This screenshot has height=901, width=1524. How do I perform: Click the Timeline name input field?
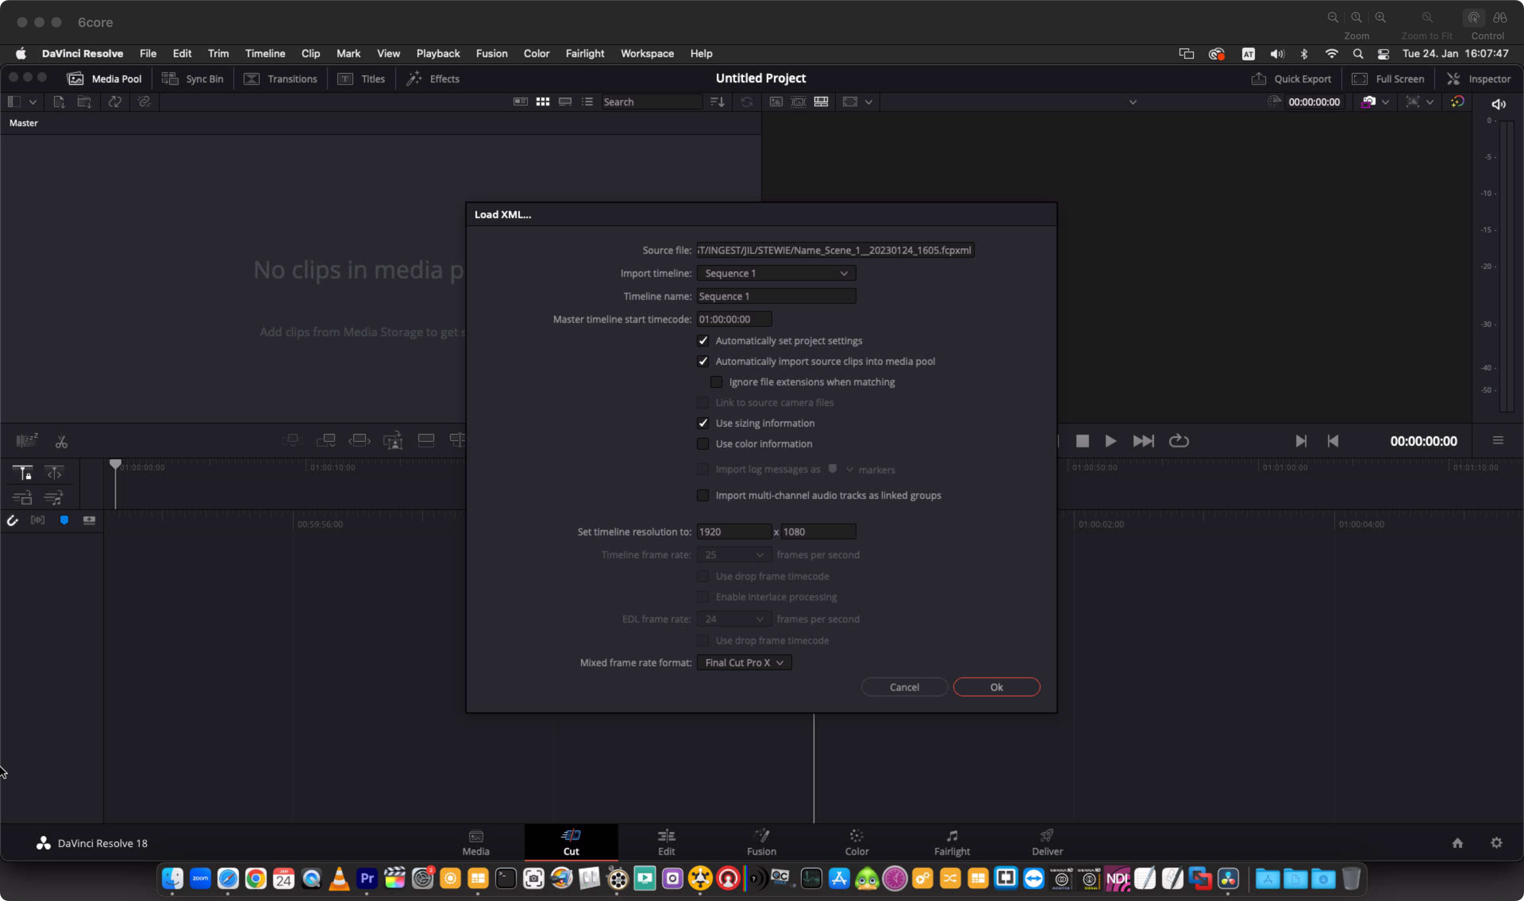[x=776, y=296]
